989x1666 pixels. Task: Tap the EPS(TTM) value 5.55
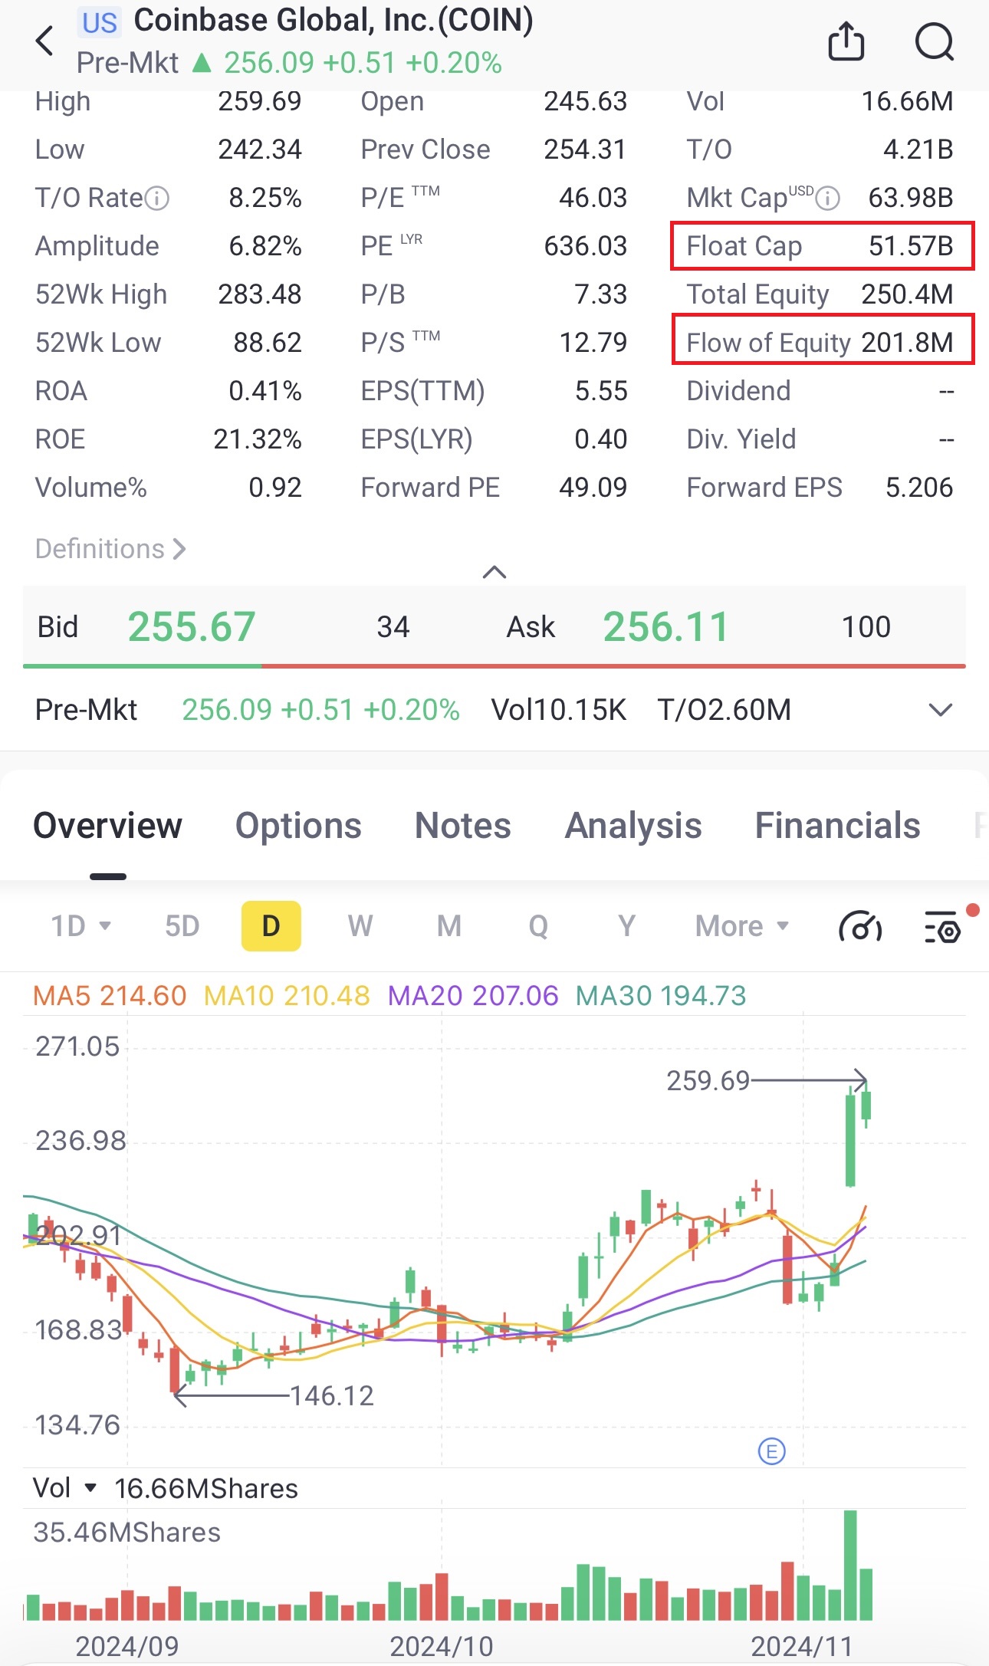pyautogui.click(x=601, y=391)
